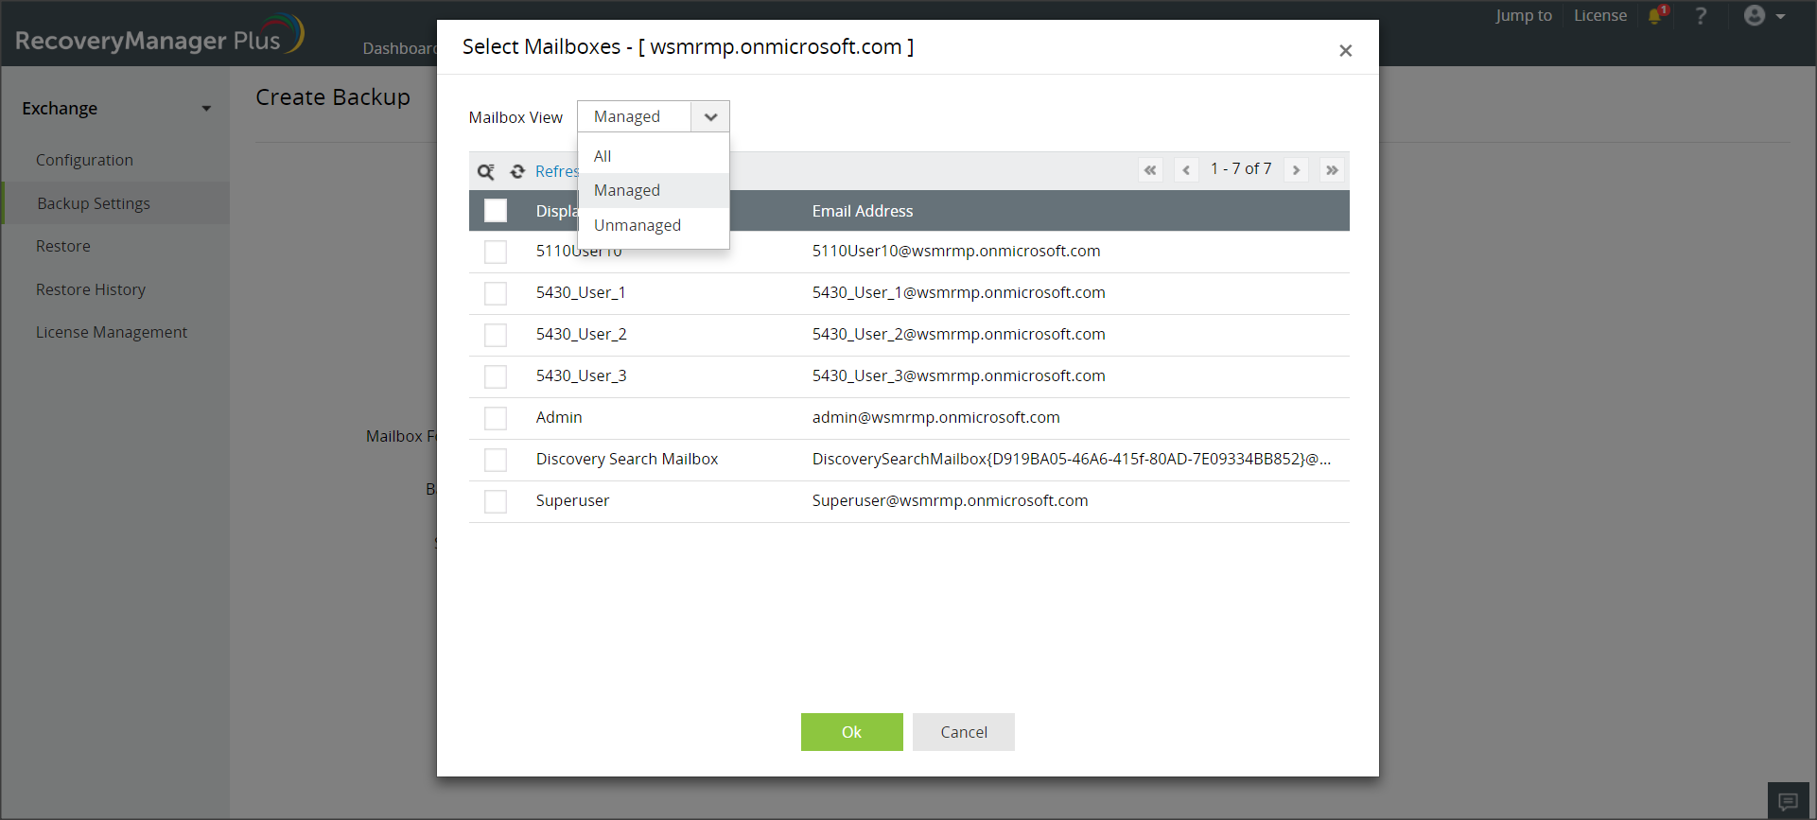Check the 5430_User_1 mailbox checkbox
Image resolution: width=1817 pixels, height=820 pixels.
[x=496, y=293]
